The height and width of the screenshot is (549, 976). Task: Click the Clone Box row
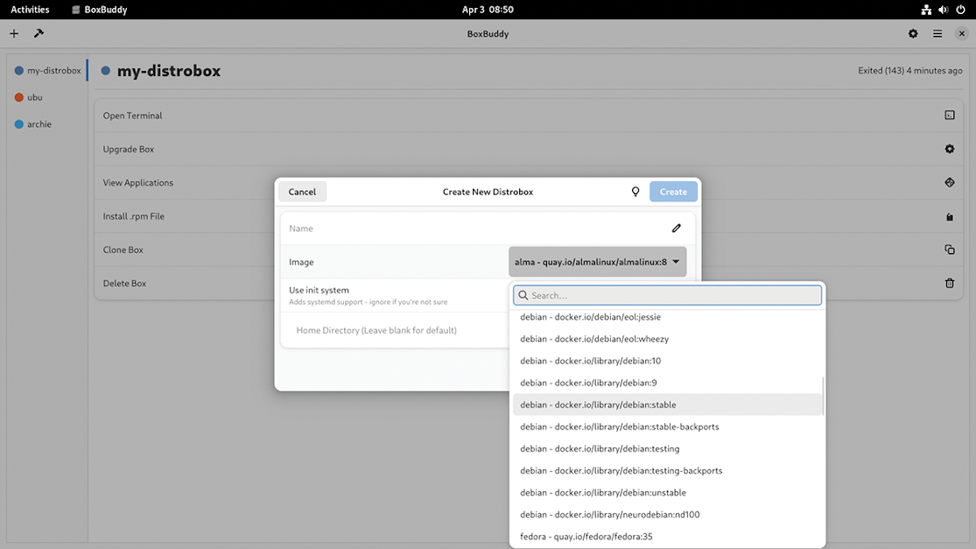[529, 250]
